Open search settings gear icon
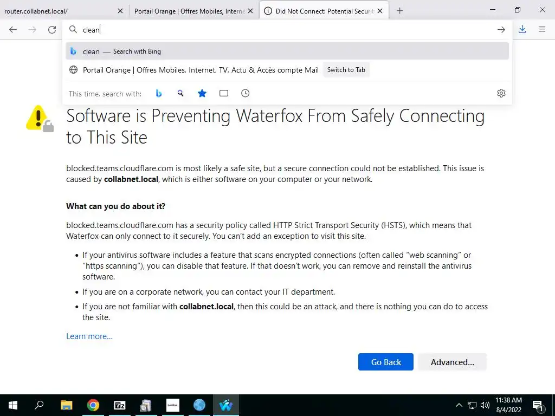 tap(501, 93)
